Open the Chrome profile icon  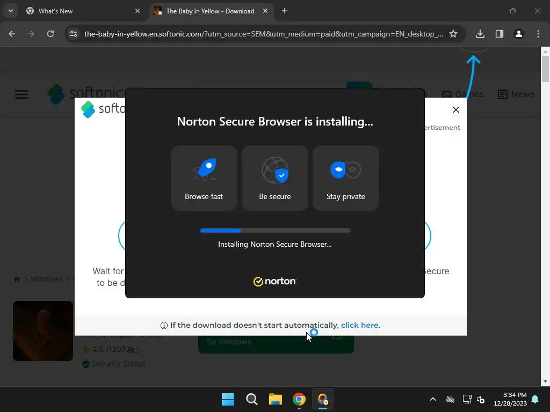coord(518,34)
